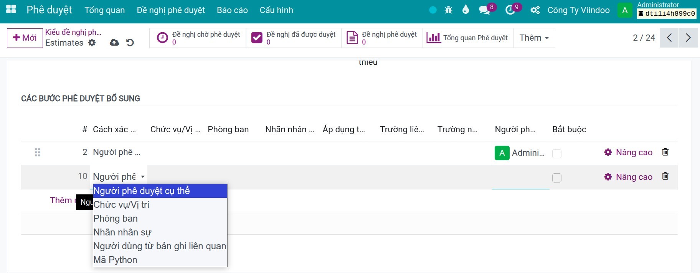The image size is (700, 273).
Task: Open Đề nghị phê duyệt stat button
Action: (x=382, y=38)
